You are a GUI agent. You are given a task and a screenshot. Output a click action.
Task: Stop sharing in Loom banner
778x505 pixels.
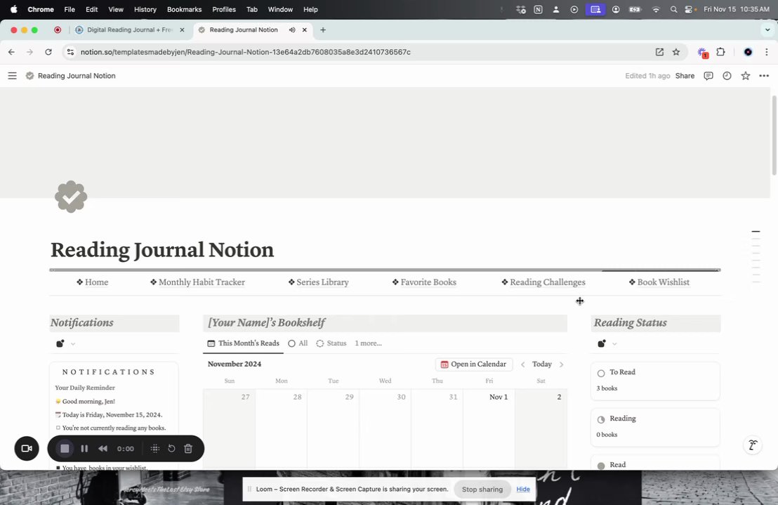click(x=482, y=489)
